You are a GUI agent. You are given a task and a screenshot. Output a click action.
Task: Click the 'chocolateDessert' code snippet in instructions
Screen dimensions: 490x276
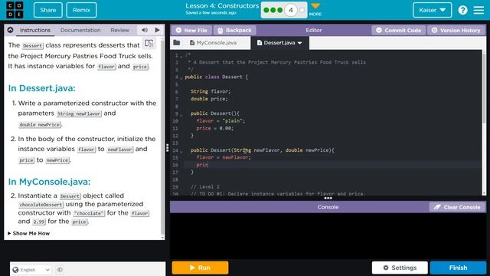click(x=41, y=205)
